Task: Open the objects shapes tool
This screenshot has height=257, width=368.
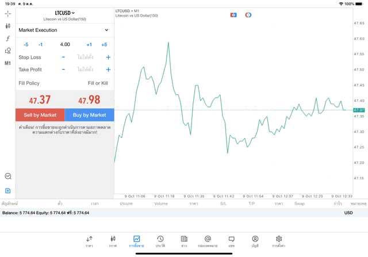Action: 8,51
